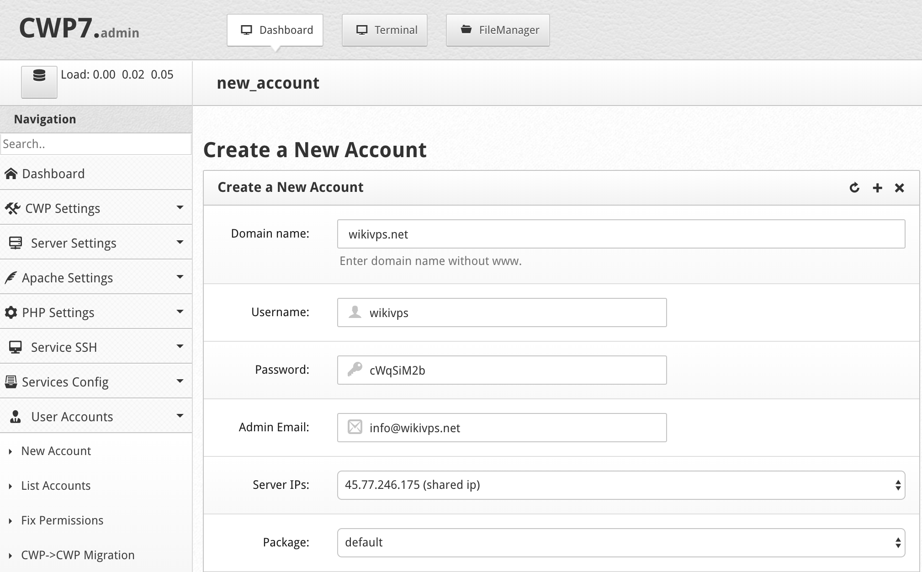Open the Fix Permissions submenu link
The image size is (922, 572).
[62, 520]
